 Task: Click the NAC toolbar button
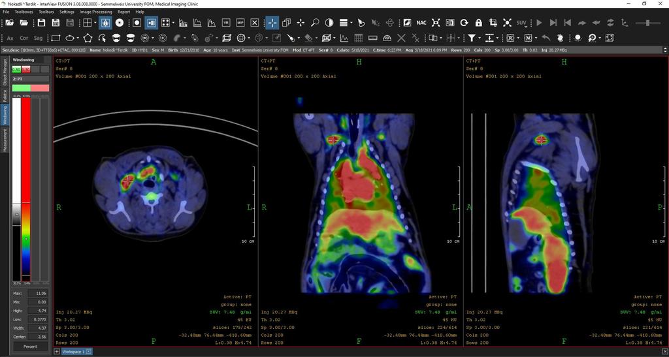point(421,23)
